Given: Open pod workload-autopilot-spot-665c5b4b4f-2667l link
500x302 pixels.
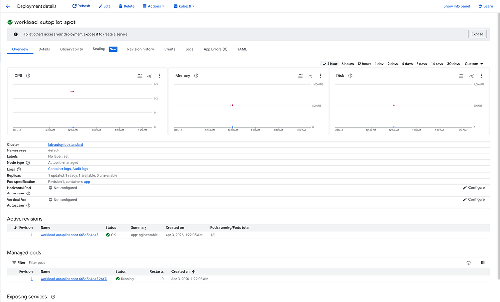Looking at the screenshot, I should [74, 279].
